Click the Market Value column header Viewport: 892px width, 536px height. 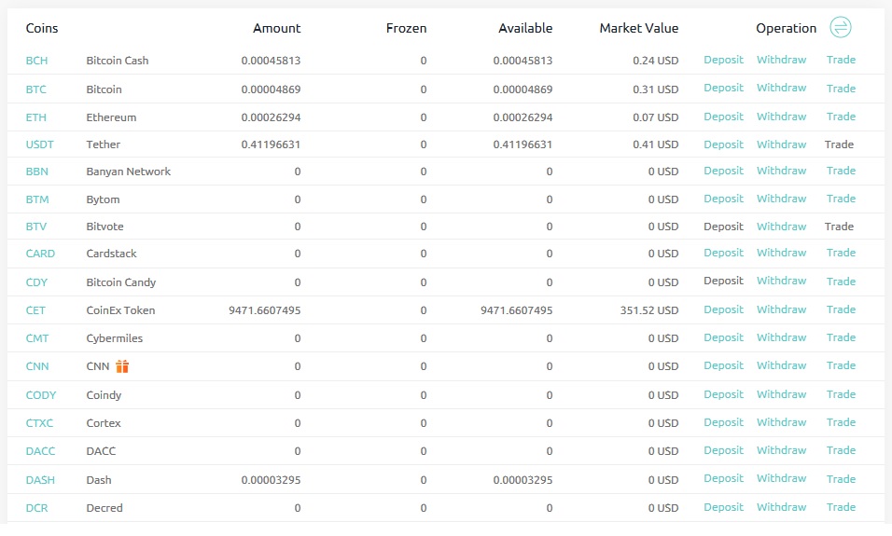639,28
